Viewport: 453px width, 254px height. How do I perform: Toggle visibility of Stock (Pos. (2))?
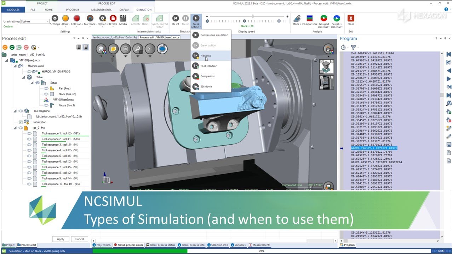(46, 94)
